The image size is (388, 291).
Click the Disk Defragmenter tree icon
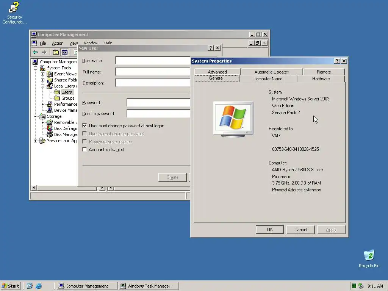[50, 128]
